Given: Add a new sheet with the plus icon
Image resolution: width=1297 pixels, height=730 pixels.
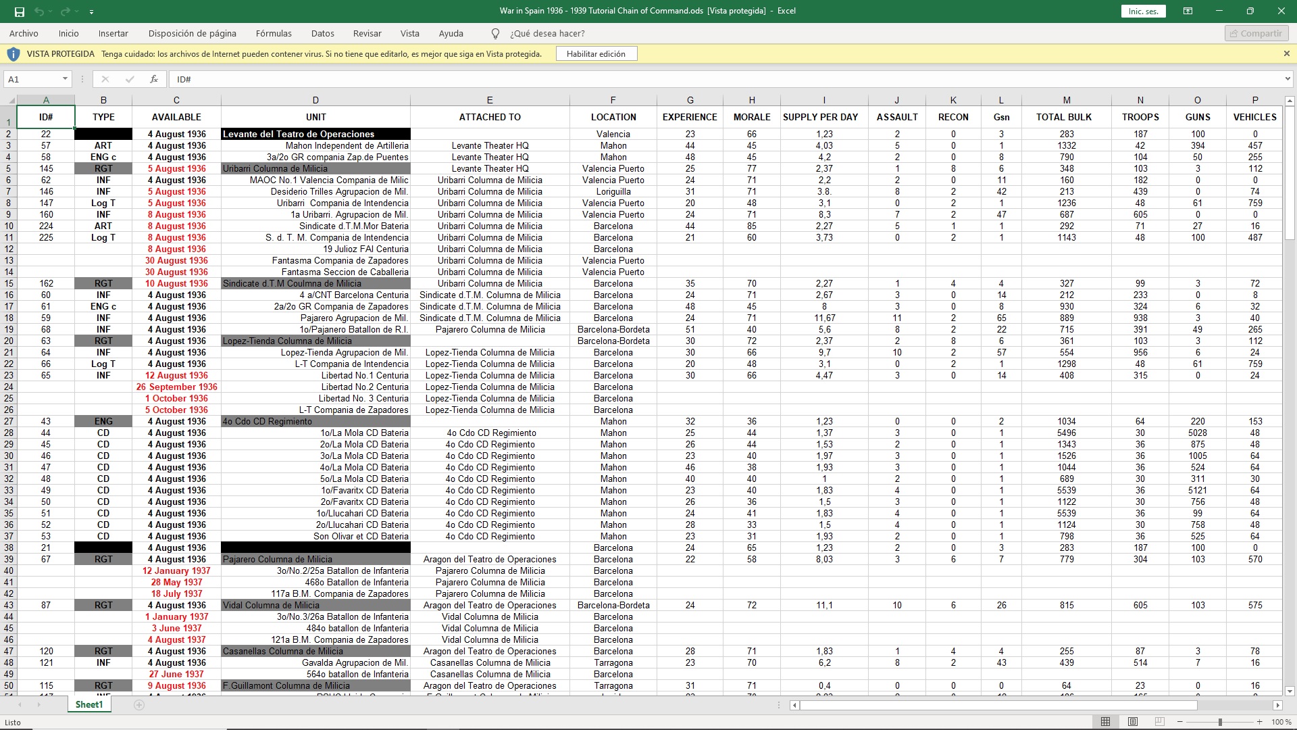Looking at the screenshot, I should (x=139, y=705).
